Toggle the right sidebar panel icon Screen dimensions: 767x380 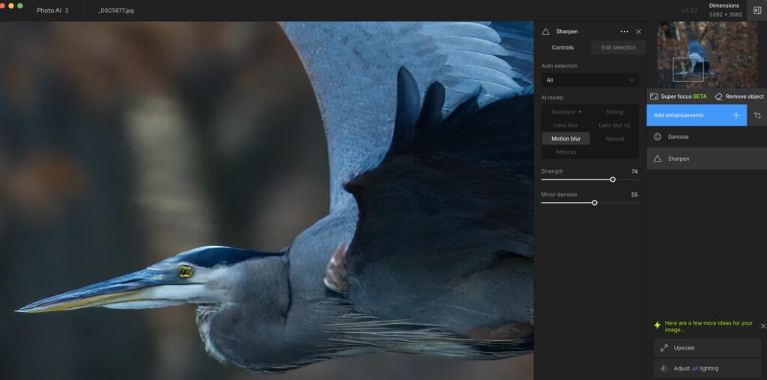[757, 10]
